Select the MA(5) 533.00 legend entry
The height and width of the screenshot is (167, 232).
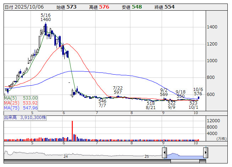[x=21, y=98]
